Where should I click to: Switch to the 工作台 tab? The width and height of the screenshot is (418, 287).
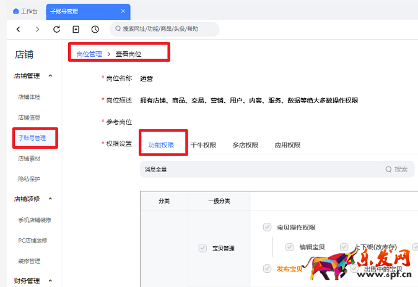[x=25, y=11]
